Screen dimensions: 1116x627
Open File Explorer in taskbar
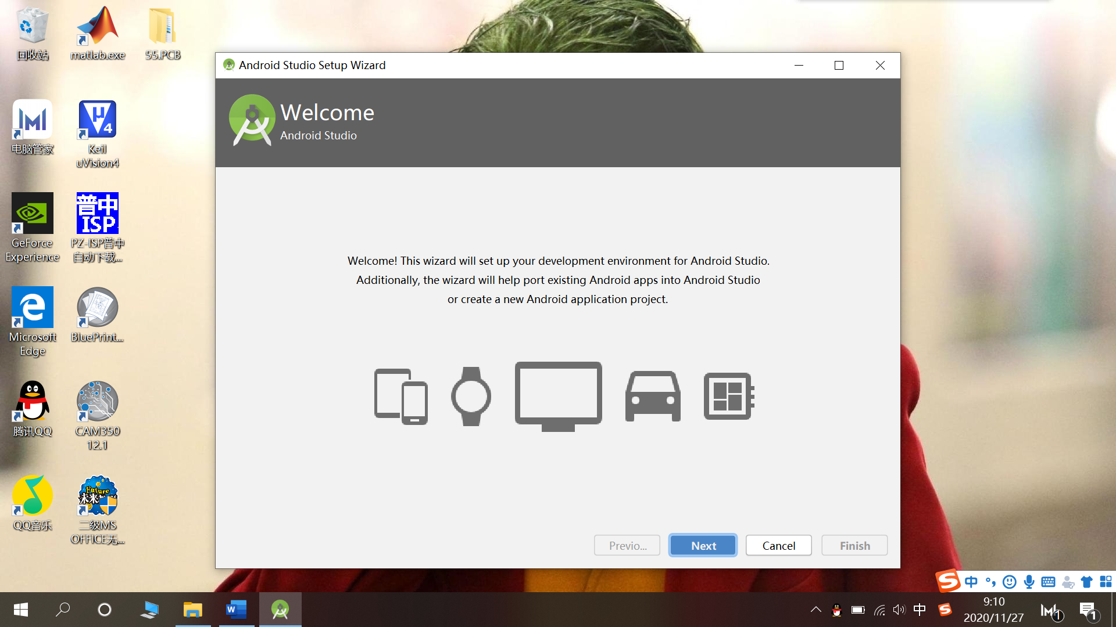click(x=192, y=610)
